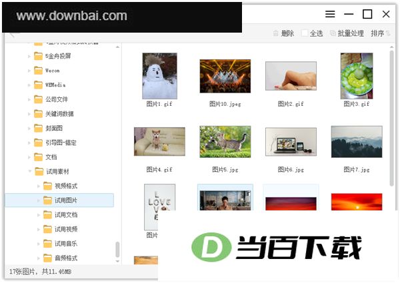Click the 视频格式 folder icon
Image resolution: width=400 pixels, height=283 pixels.
[x=47, y=186]
